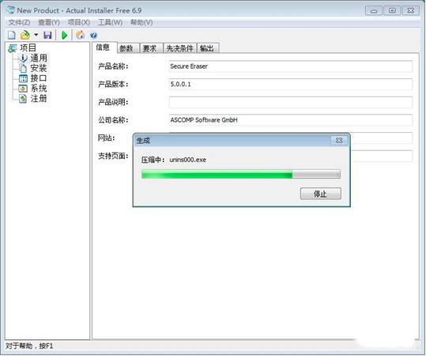The width and height of the screenshot is (426, 356).
Task: Click the unins000.exe file name text
Action: pyautogui.click(x=188, y=160)
